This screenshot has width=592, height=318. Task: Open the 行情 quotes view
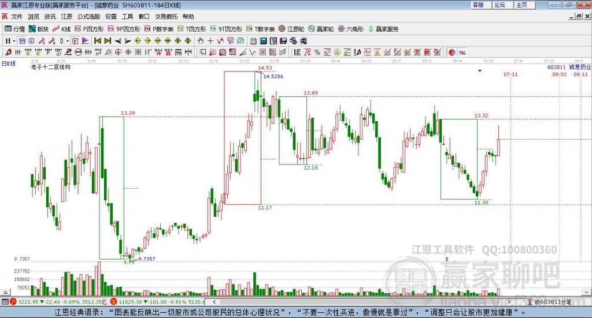click(x=14, y=29)
